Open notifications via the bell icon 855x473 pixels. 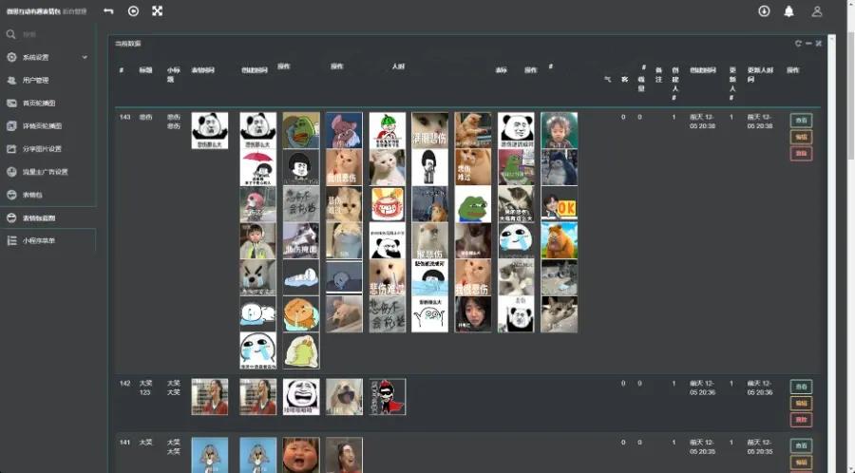pyautogui.click(x=788, y=11)
